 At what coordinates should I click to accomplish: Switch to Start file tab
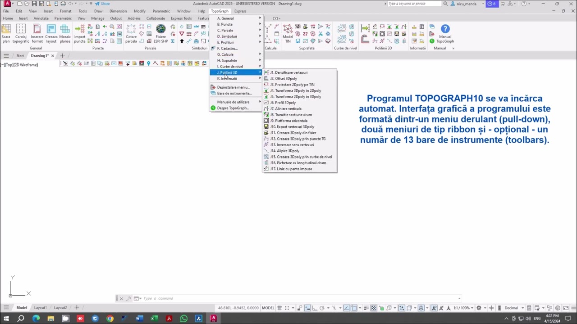coord(20,56)
